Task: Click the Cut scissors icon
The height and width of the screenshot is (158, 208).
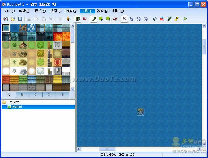Action: pos(29,19)
